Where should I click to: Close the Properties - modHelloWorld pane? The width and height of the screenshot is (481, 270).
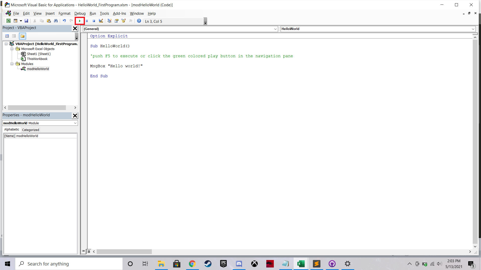pos(75,115)
